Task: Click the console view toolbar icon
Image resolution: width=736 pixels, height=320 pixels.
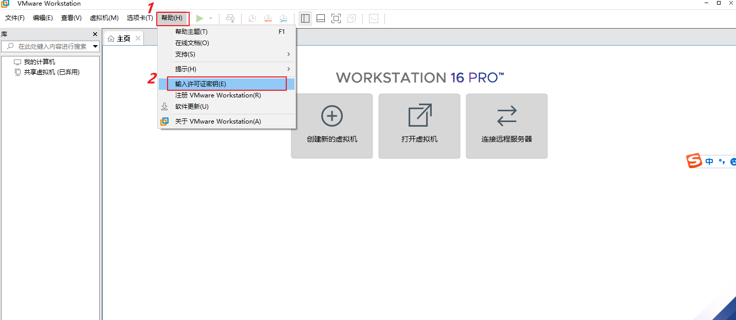Action: (374, 18)
